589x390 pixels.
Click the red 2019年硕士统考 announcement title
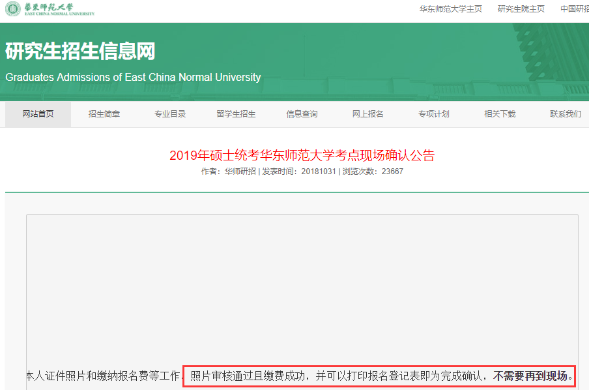click(x=302, y=155)
